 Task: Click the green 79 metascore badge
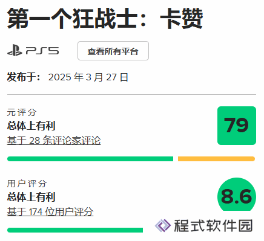click(237, 126)
